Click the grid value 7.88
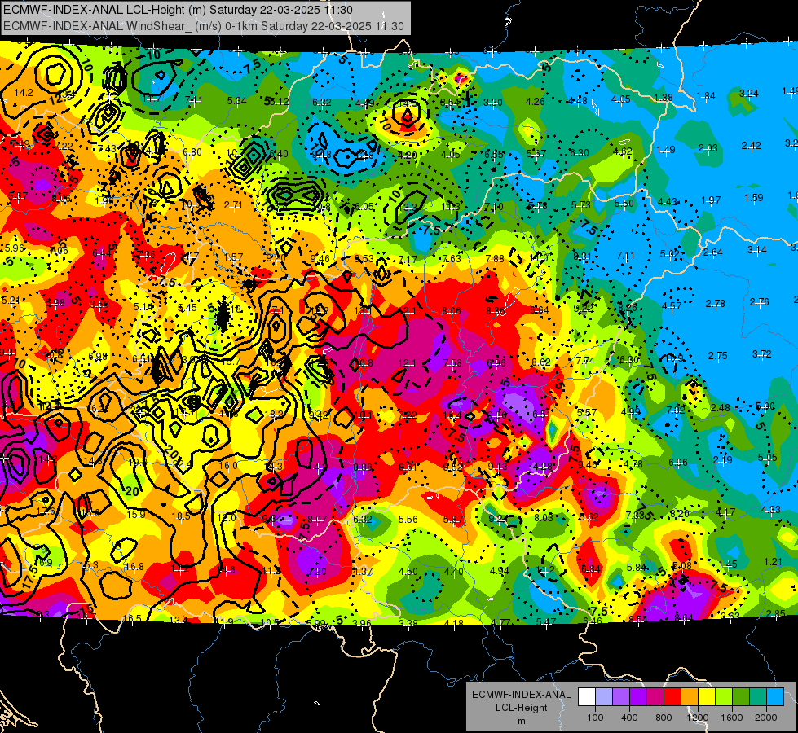This screenshot has width=798, height=733. [x=495, y=259]
